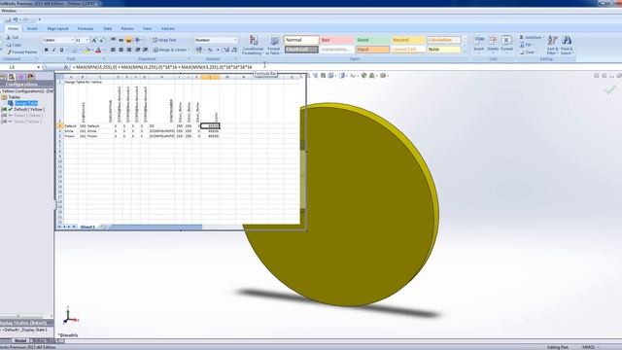Decrease font size with Shrink Font
622x350 pixels.
tap(101, 40)
